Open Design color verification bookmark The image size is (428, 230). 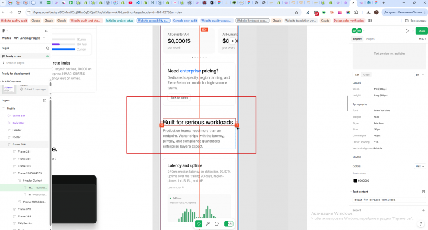349,21
